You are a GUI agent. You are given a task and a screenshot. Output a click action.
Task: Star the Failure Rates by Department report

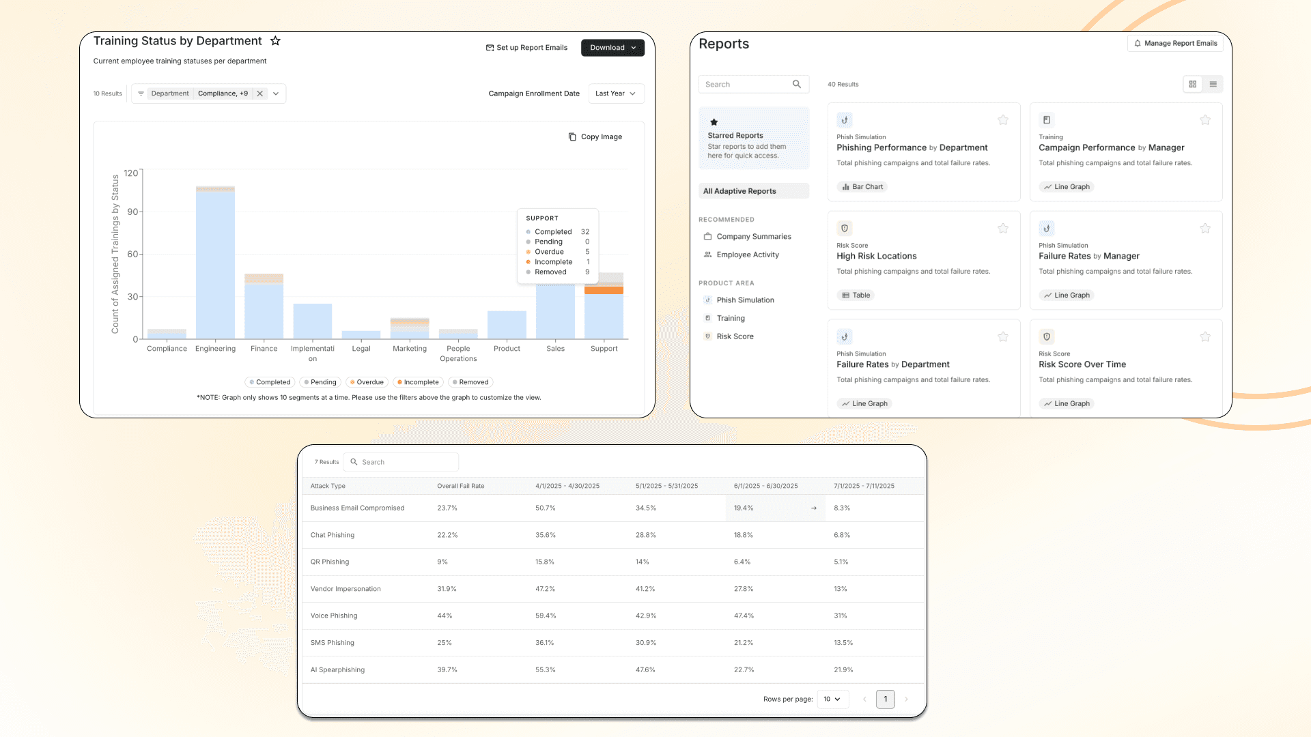pyautogui.click(x=1003, y=337)
